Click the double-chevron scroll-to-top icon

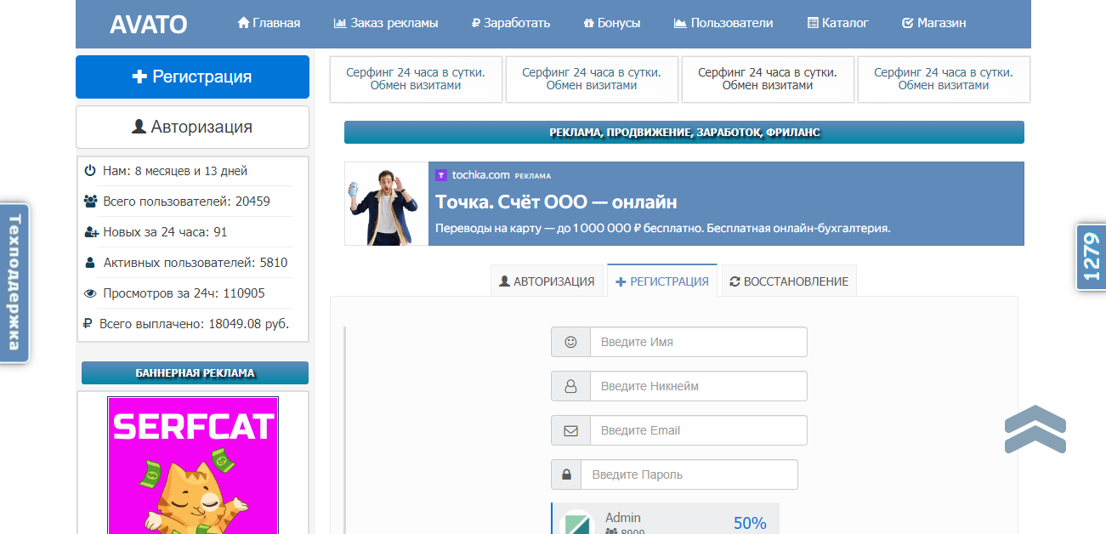pyautogui.click(x=1035, y=429)
